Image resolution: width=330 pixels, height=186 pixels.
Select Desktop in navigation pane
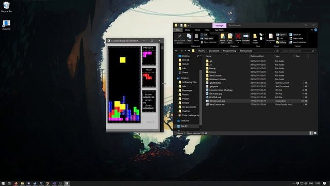click(186, 56)
